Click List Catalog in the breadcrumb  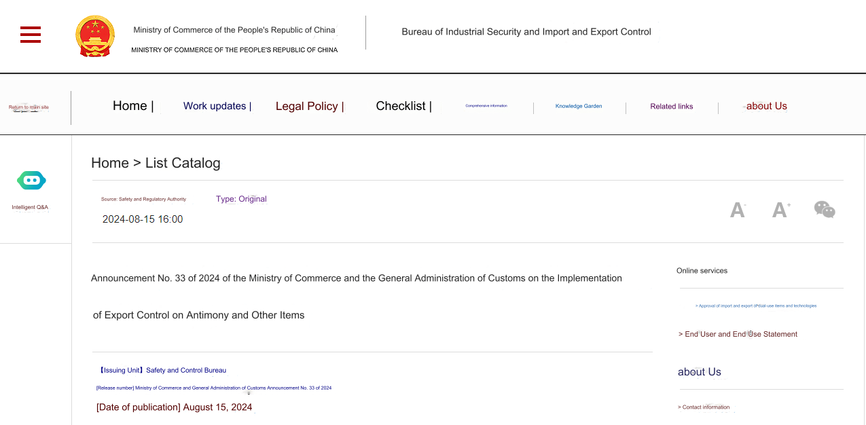tap(183, 163)
